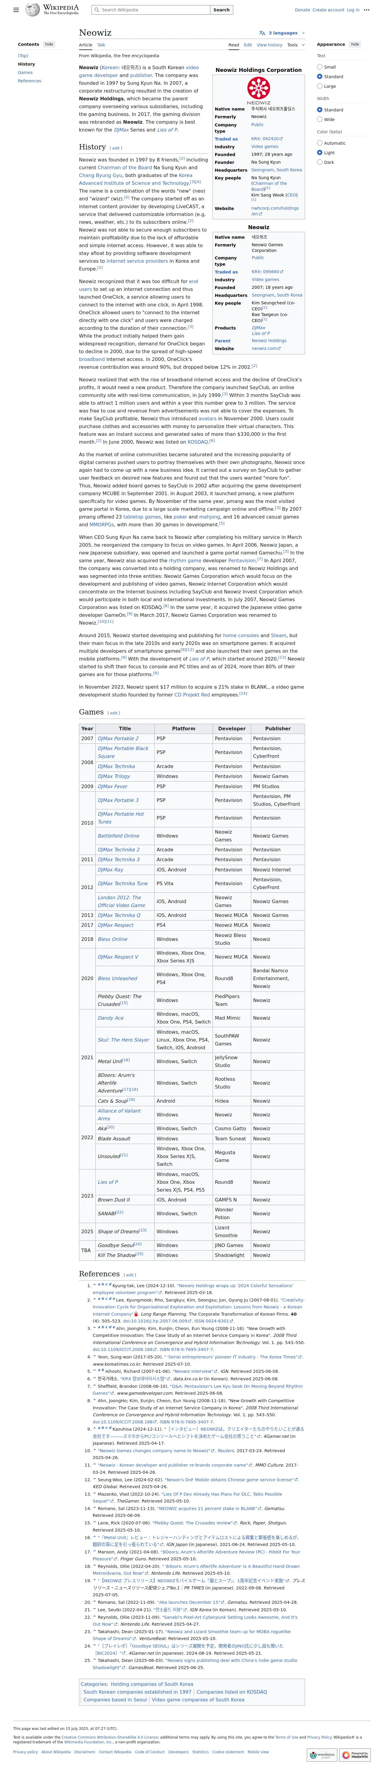Open the Dandy Ace game link
The width and height of the screenshot is (384, 1788).
point(110,1018)
